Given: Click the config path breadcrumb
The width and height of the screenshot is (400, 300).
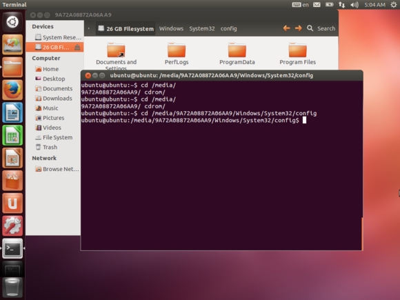Looking at the screenshot, I should [x=228, y=28].
